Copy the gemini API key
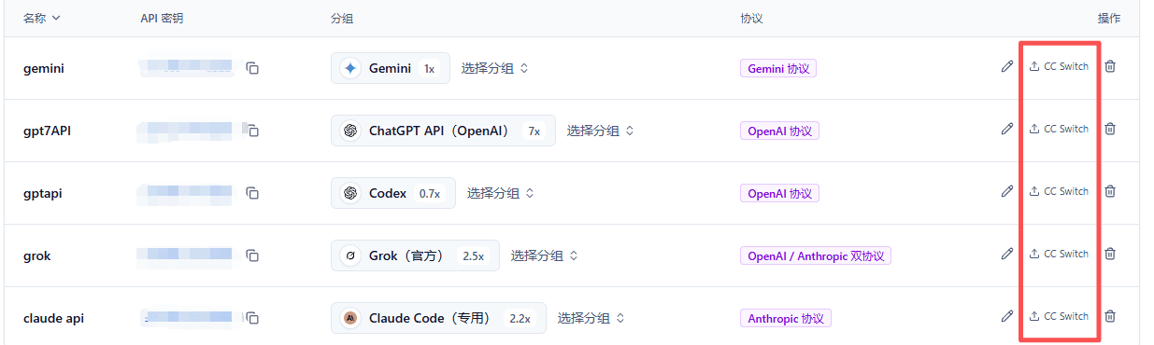 coord(252,68)
